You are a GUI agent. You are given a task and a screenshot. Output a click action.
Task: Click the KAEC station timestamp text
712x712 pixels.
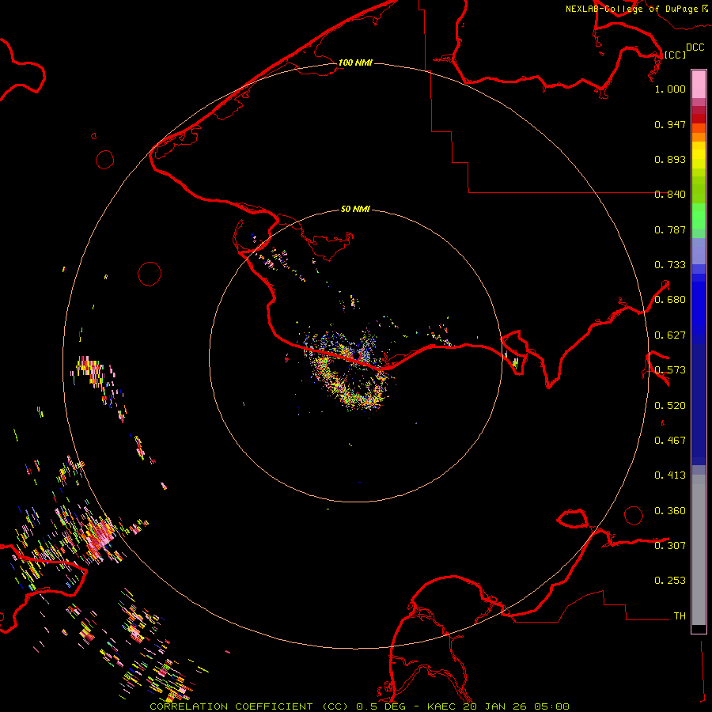tap(498, 706)
